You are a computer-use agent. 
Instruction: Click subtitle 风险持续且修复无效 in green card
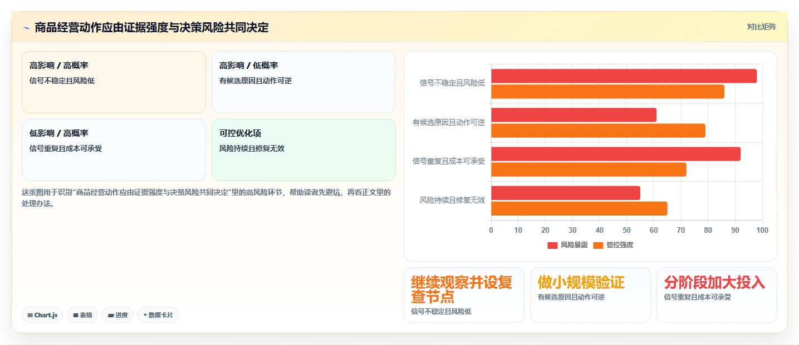[252, 149]
